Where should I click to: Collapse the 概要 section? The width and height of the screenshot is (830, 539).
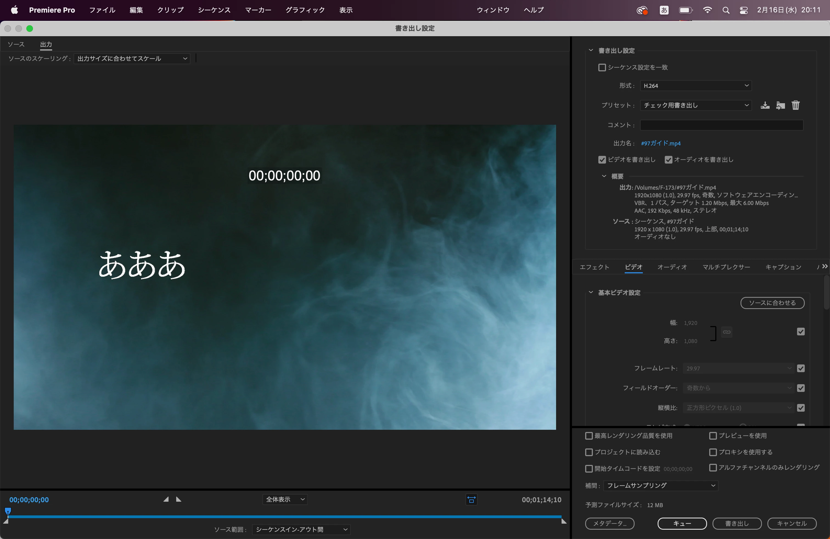604,176
